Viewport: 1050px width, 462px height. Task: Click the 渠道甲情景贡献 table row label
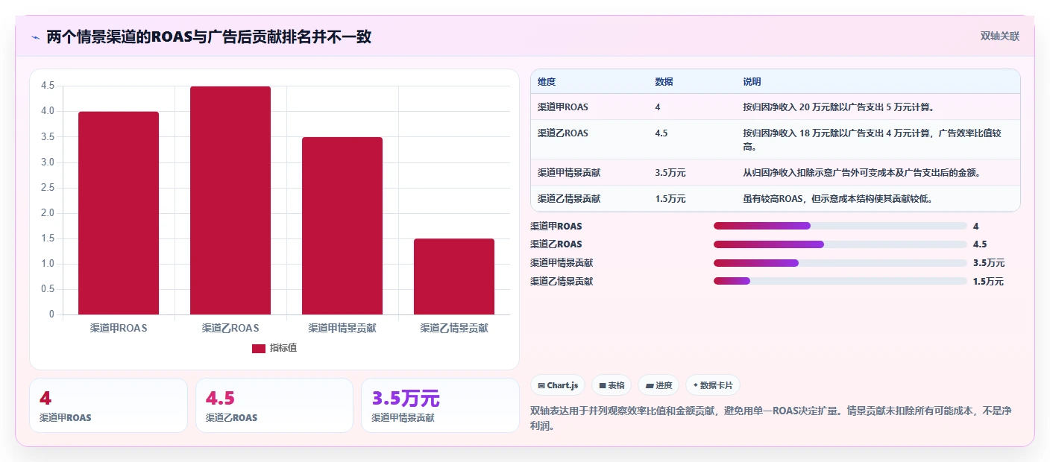click(x=569, y=173)
